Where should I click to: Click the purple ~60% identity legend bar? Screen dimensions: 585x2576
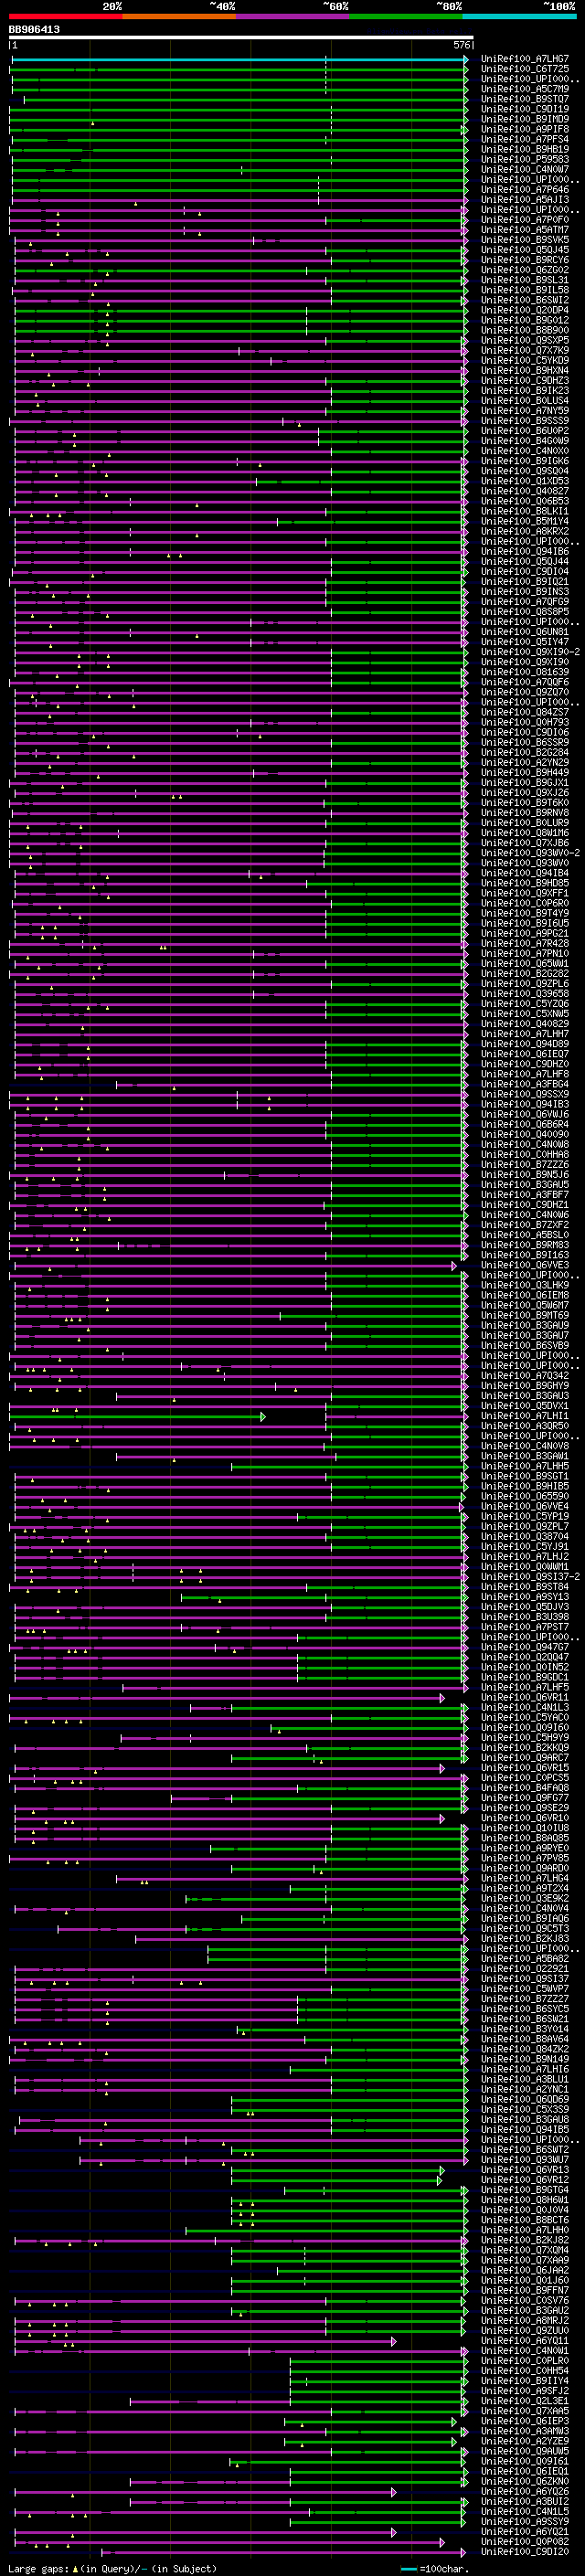point(292,16)
